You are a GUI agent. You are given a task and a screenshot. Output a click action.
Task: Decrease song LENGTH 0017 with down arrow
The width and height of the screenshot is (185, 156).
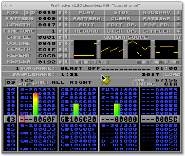[x=67, y=25]
